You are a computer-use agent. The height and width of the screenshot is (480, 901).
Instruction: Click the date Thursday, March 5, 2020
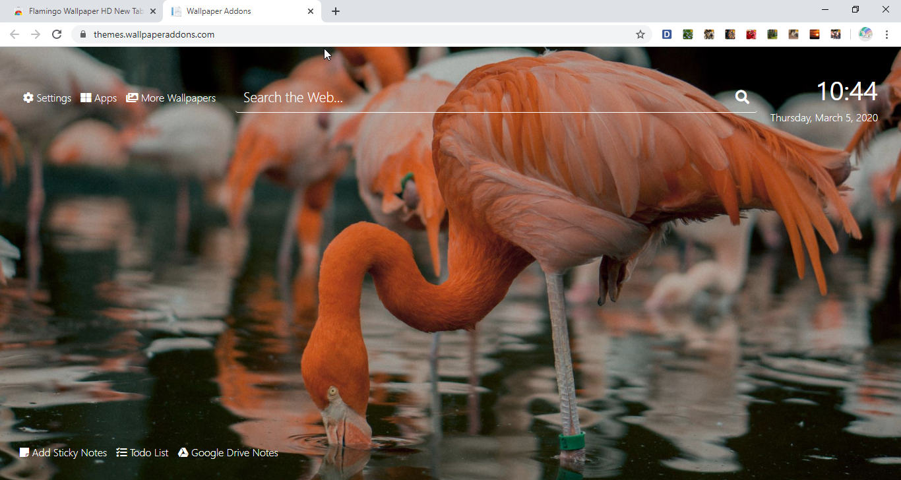point(824,118)
